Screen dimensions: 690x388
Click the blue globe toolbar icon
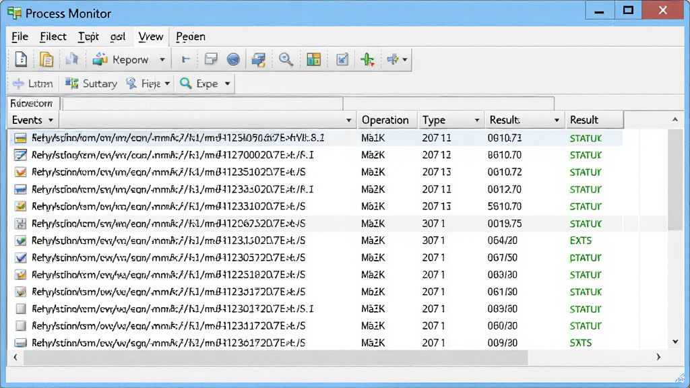233,59
